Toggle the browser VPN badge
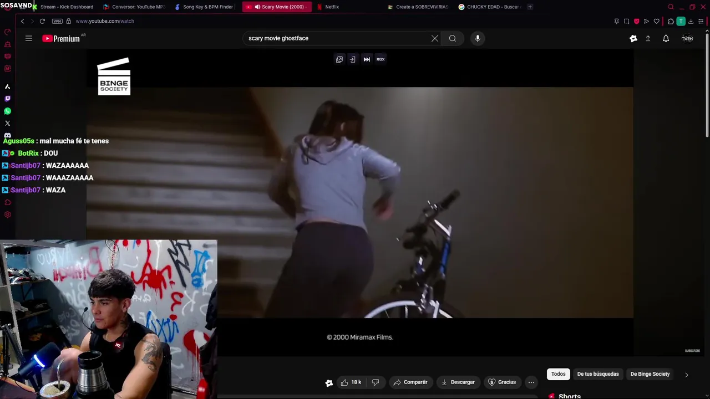Viewport: 710px width, 399px height. [x=57, y=21]
